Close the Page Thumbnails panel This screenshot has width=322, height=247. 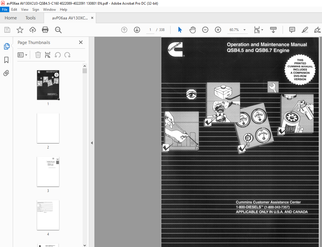(81, 42)
